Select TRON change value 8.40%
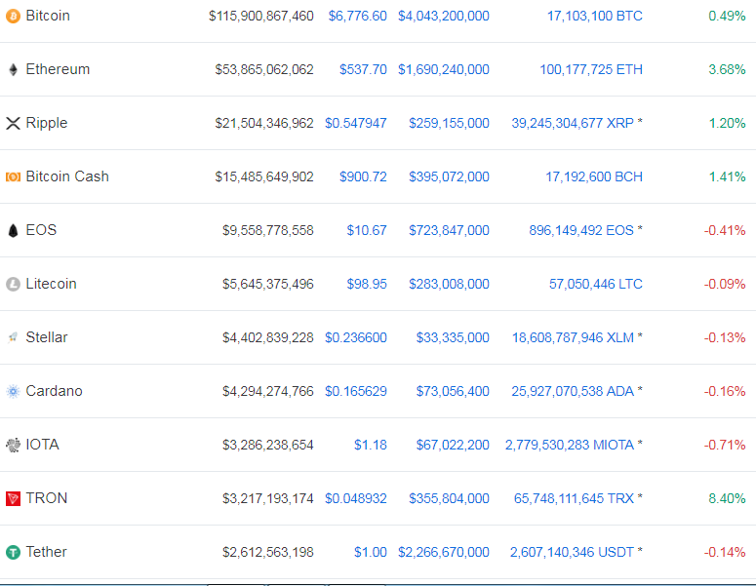756x586 pixels. (727, 498)
